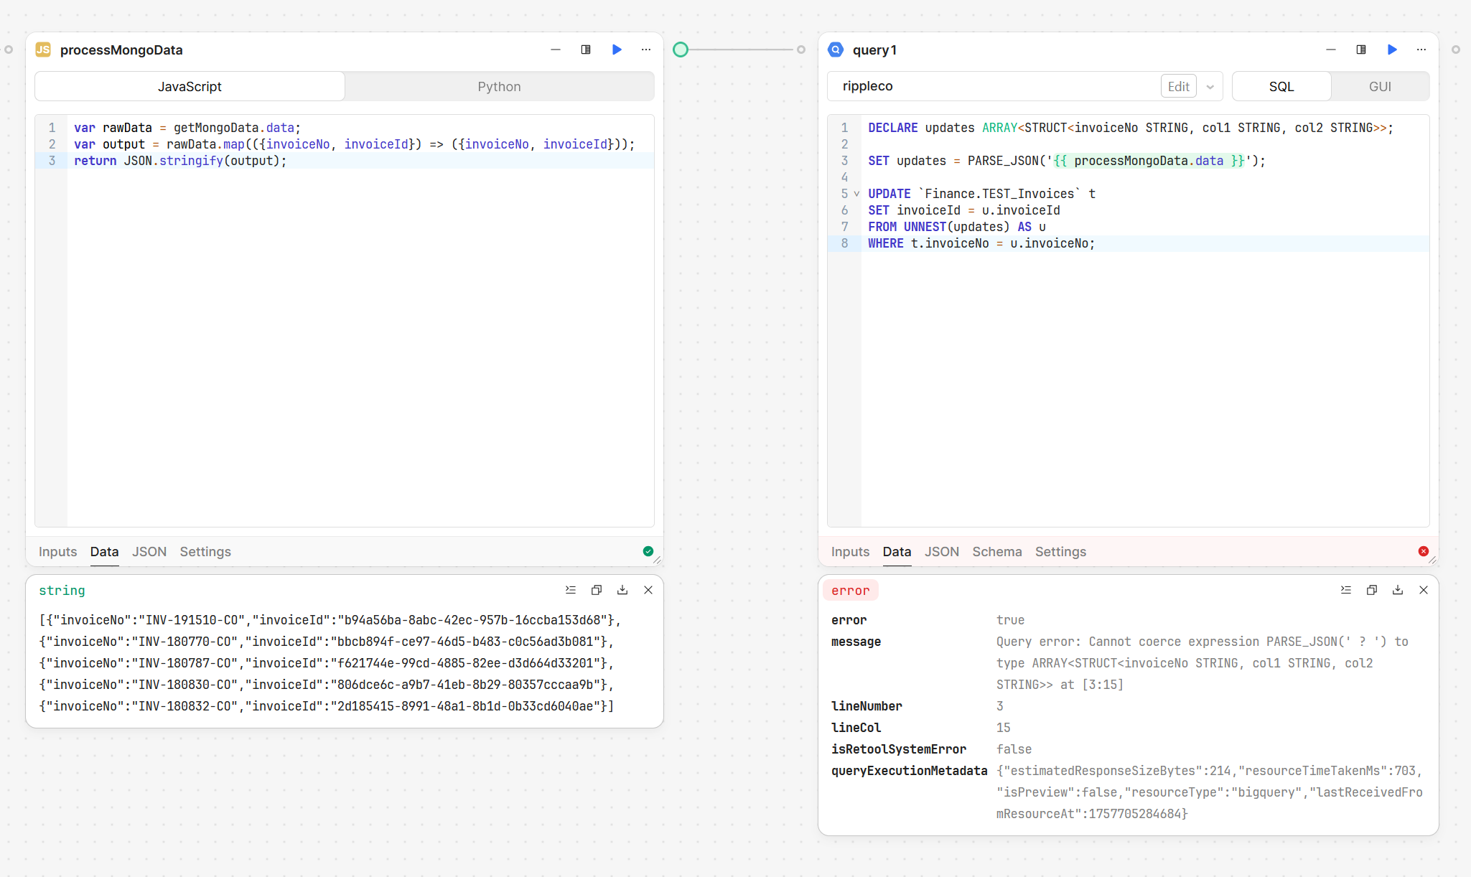This screenshot has height=877, width=1471.
Task: Run the query1 block
Action: (x=1392, y=50)
